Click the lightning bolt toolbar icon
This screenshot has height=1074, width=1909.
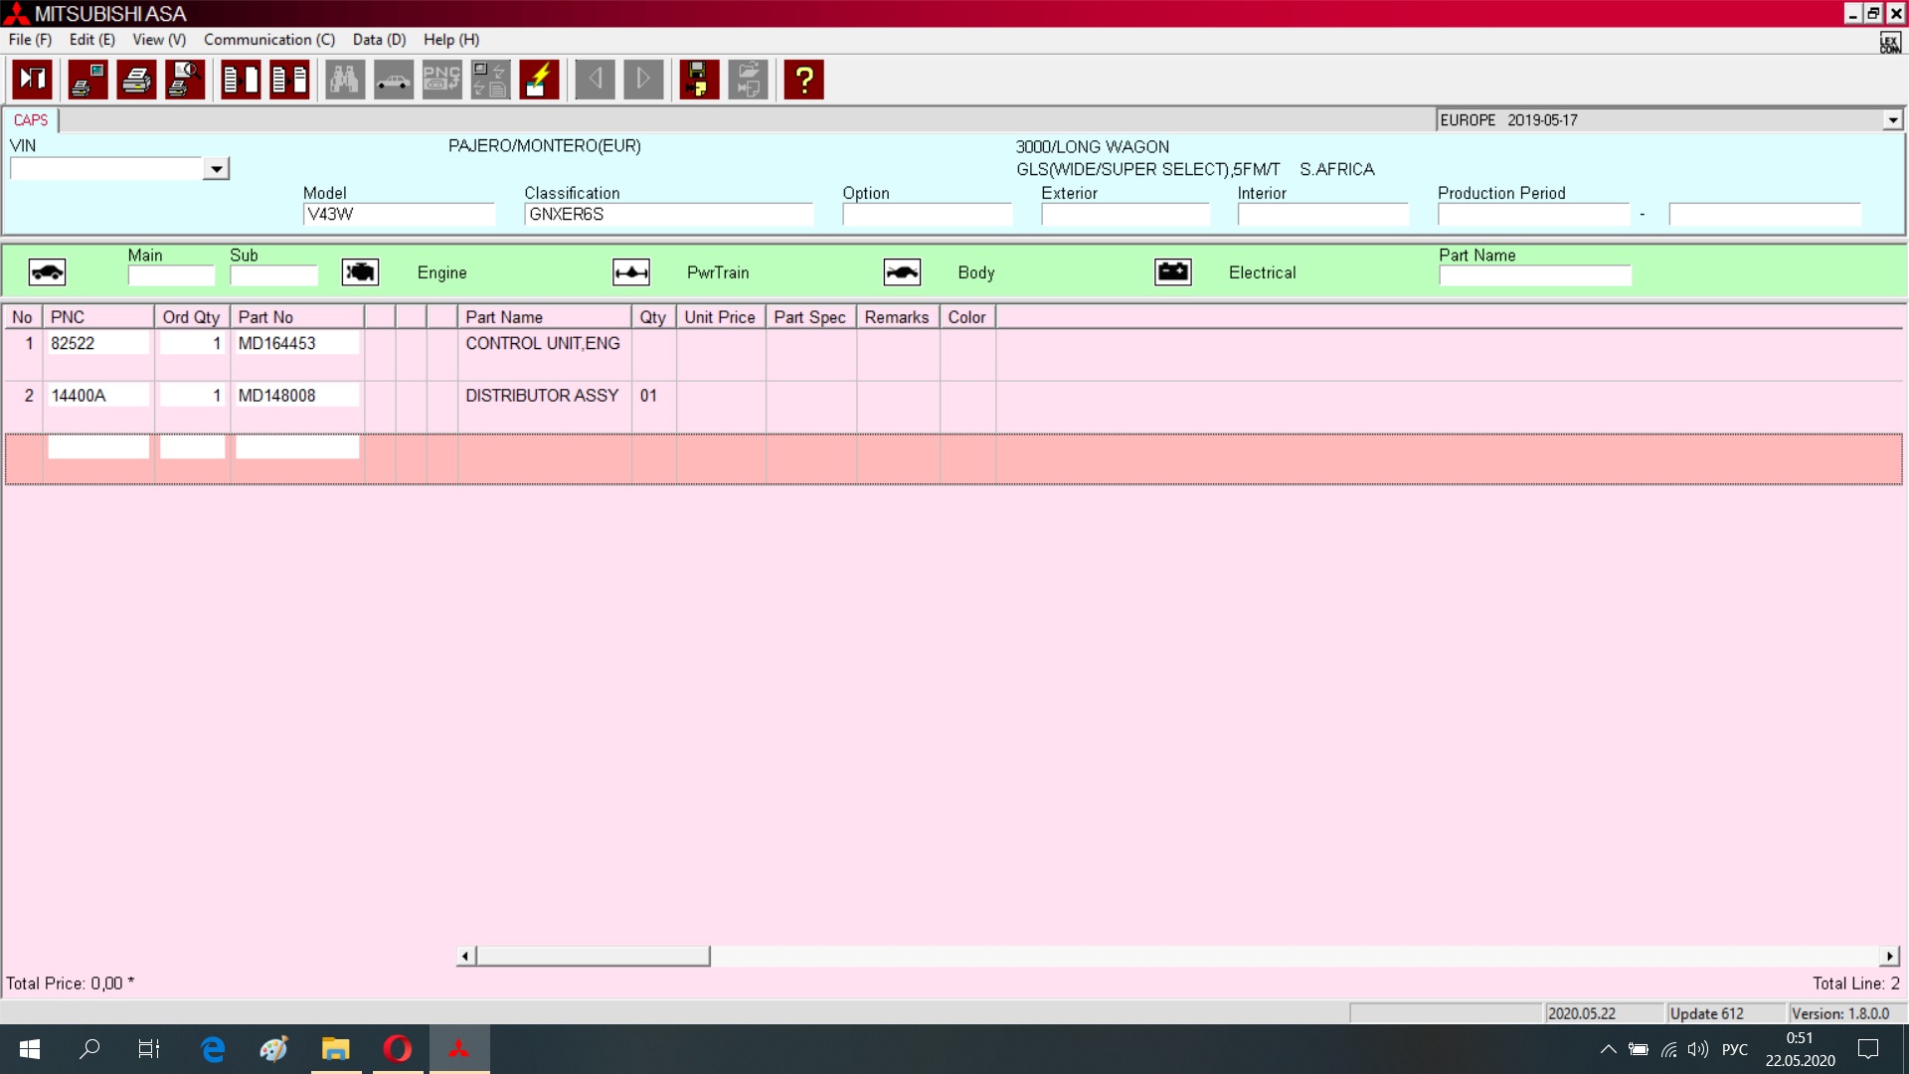[539, 80]
